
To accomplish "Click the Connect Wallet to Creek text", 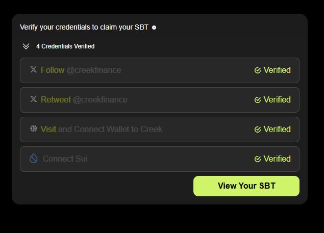I will pyautogui.click(x=118, y=129).
